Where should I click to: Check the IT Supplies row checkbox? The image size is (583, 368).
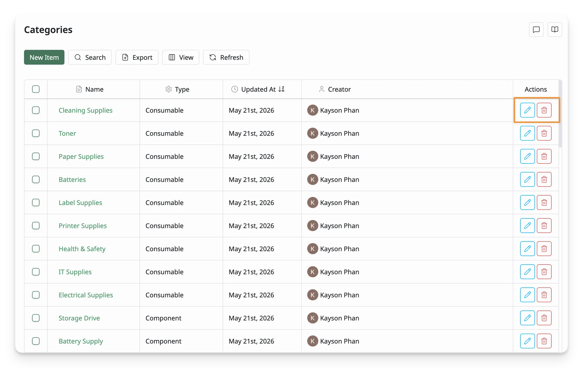point(36,272)
